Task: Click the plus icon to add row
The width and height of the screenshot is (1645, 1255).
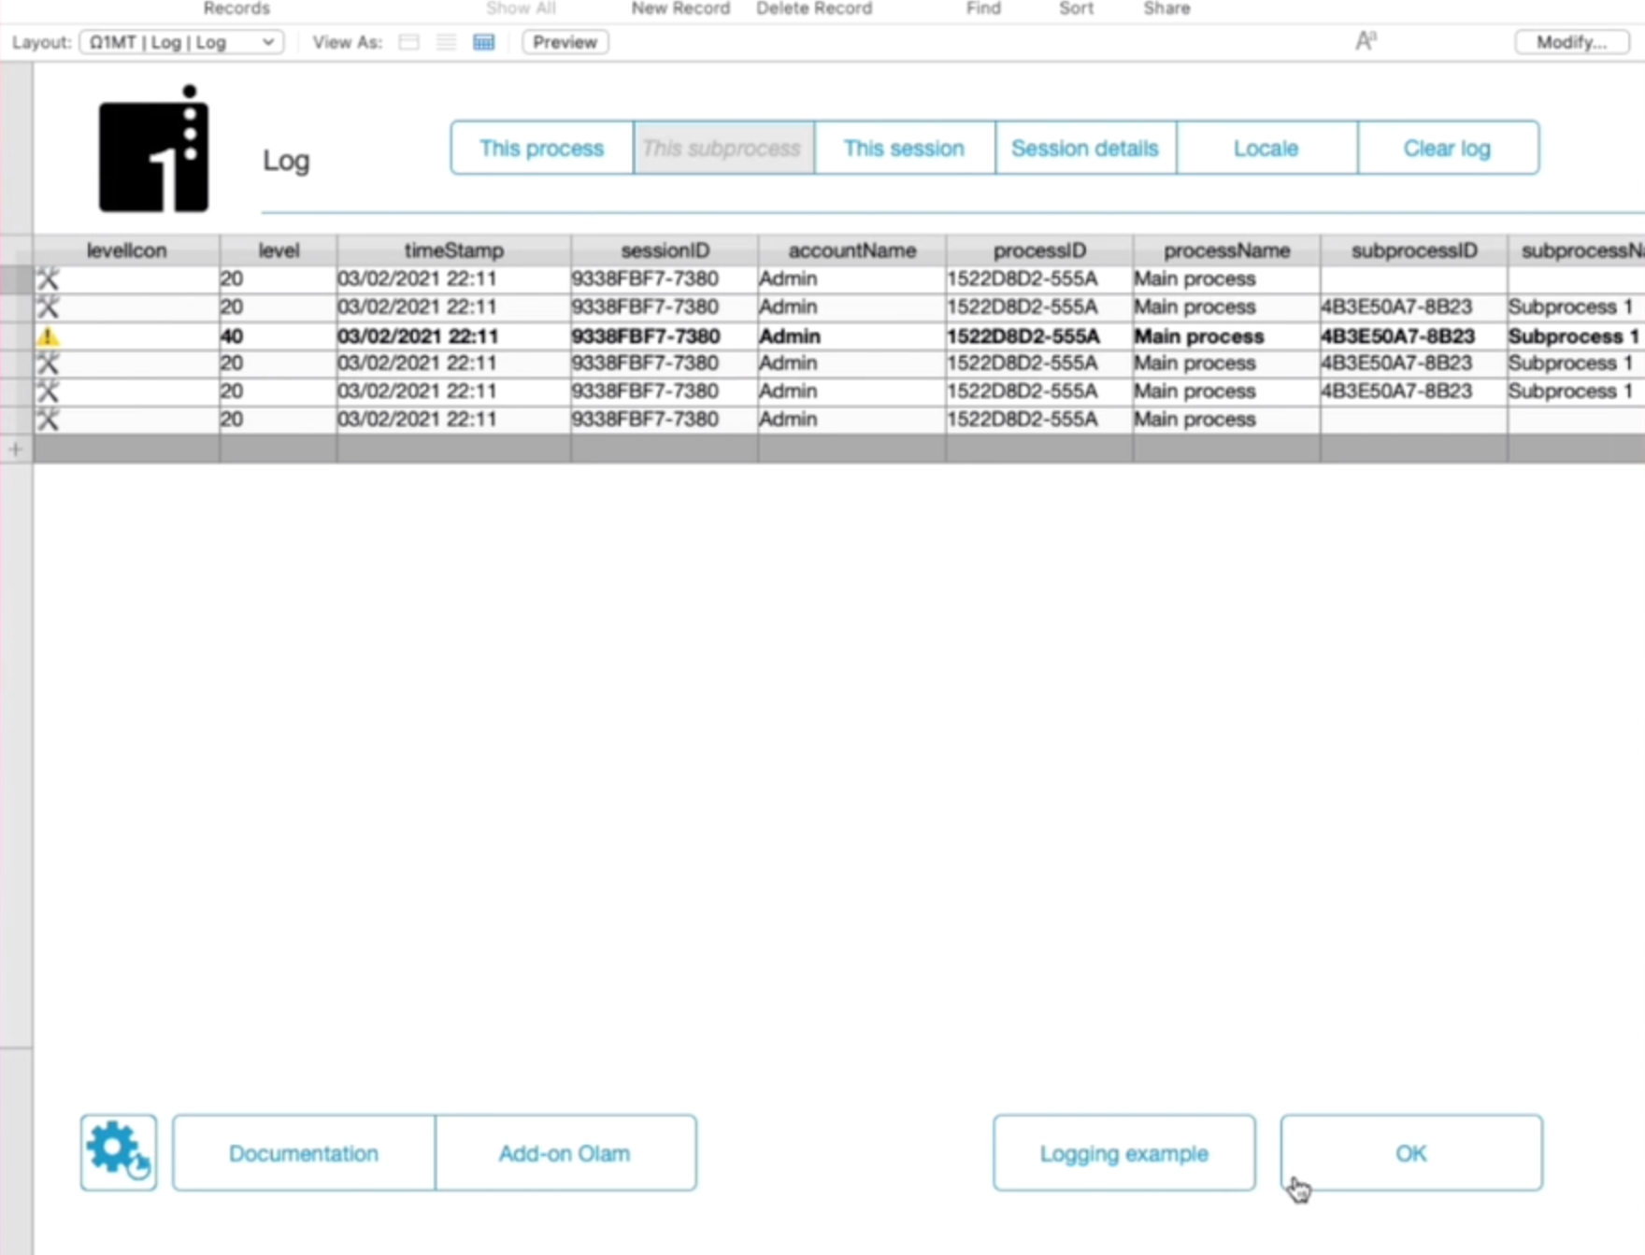Action: [x=15, y=449]
